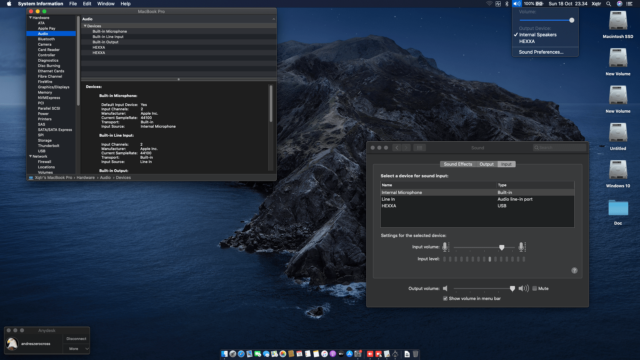640x360 pixels.
Task: Switch to the Output tab
Action: [487, 164]
